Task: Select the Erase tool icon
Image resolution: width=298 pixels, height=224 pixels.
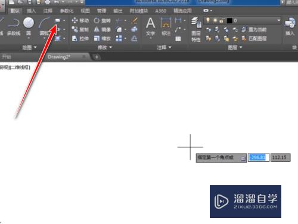Action: [134, 20]
